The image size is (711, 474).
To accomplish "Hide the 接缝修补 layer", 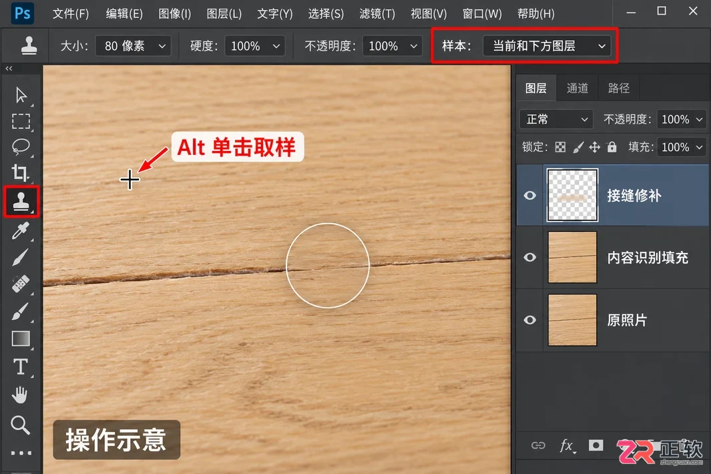I will pos(529,196).
